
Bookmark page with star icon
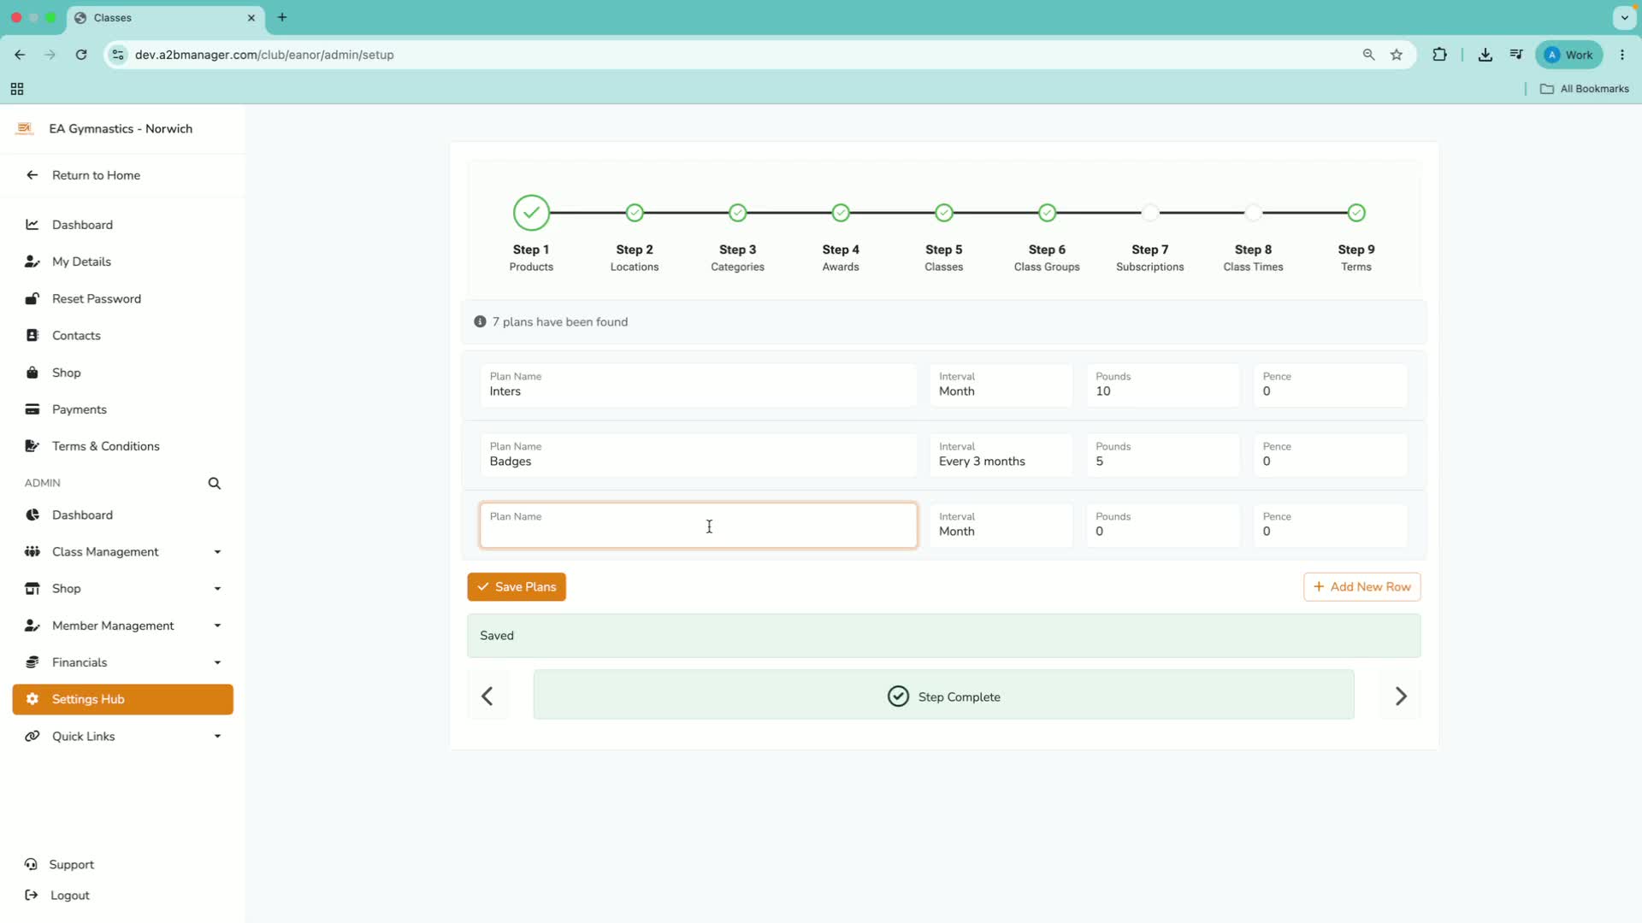point(1397,55)
